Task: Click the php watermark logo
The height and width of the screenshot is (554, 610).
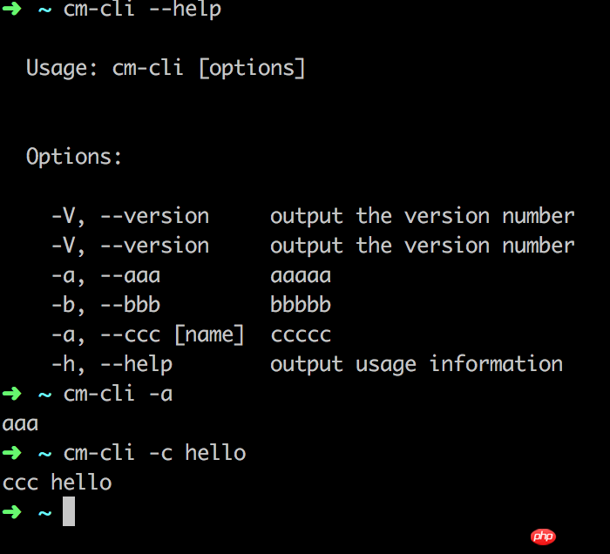Action: [542, 537]
